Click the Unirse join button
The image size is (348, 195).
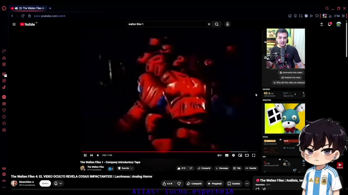point(45,183)
